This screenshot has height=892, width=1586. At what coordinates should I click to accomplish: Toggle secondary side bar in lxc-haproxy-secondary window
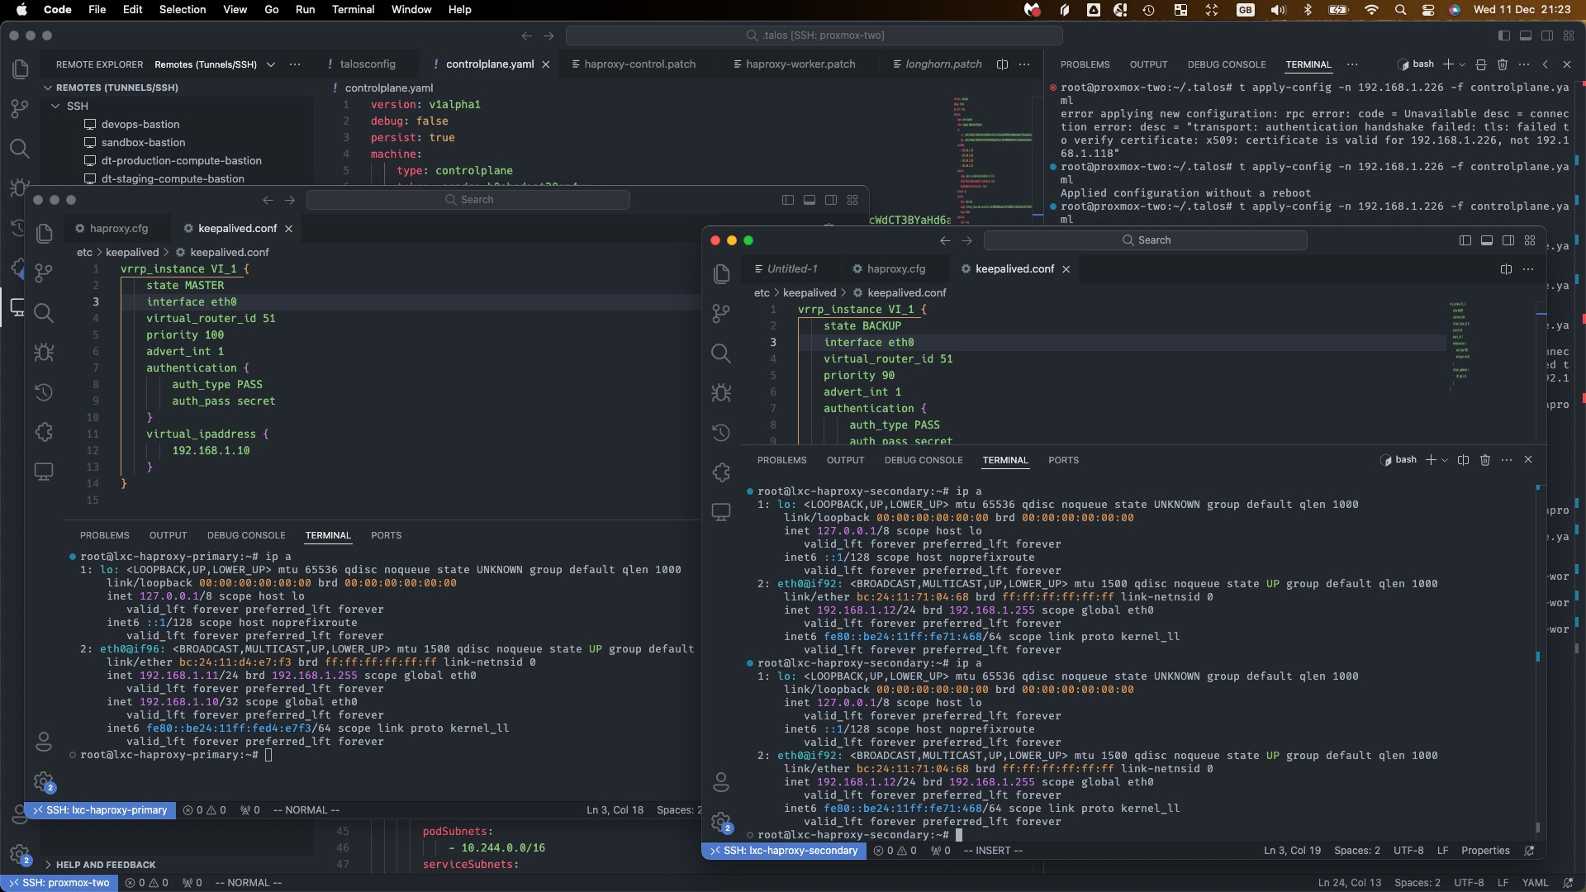coord(1508,240)
